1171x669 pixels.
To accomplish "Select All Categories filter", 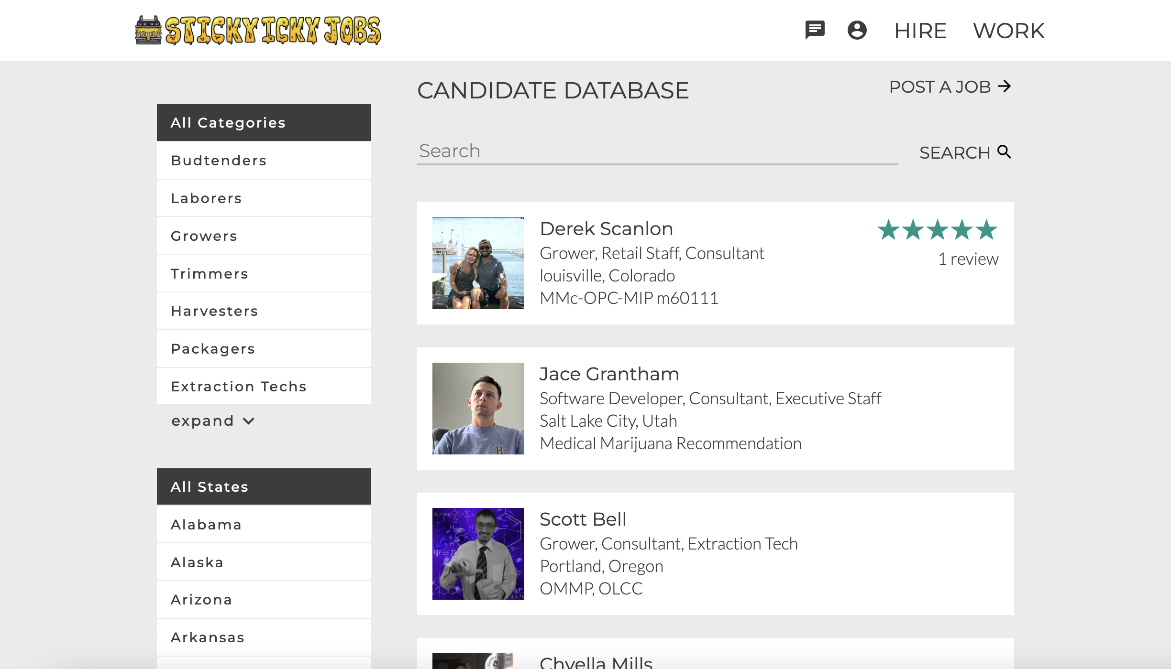I will point(264,123).
